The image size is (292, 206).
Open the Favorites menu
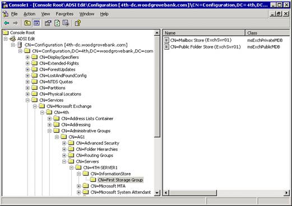64,14
